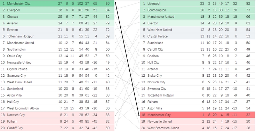Click Newcastle United row in right table

coord(197,121)
